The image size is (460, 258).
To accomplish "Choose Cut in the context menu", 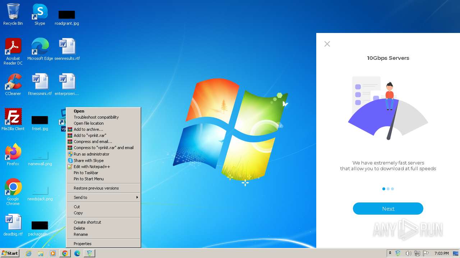I will pos(103,207).
